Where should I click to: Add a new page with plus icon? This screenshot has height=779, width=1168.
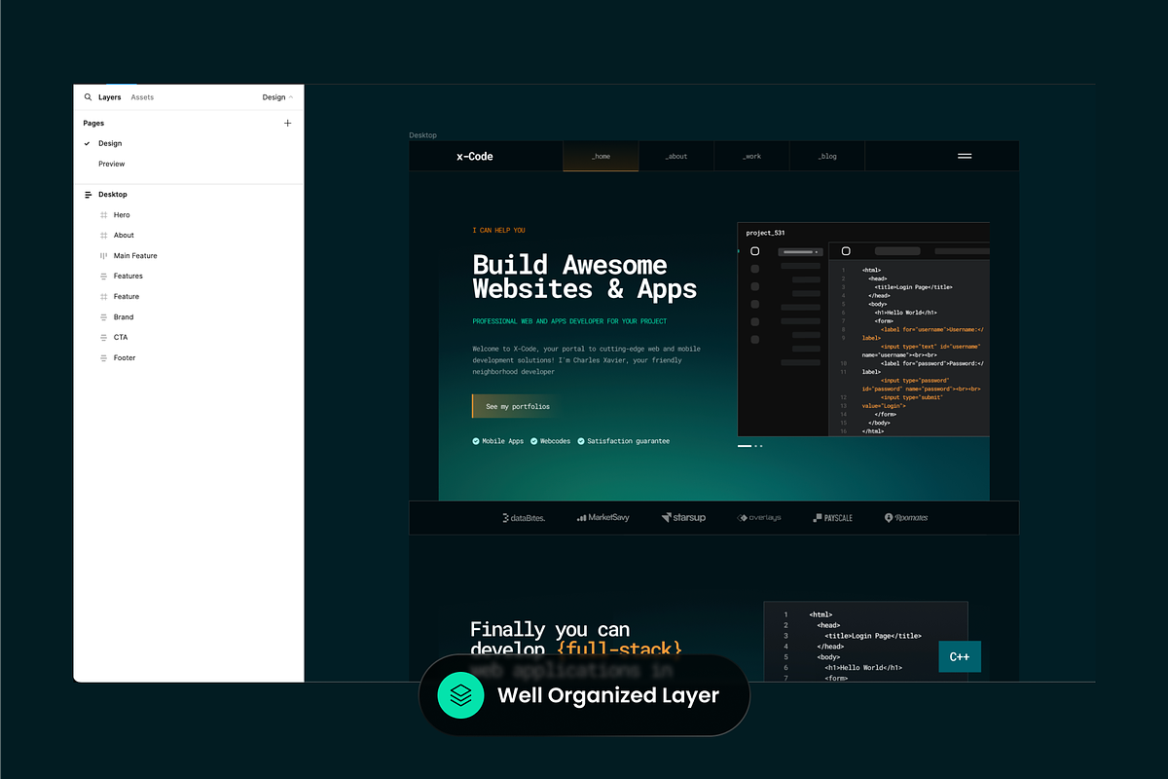pos(287,124)
